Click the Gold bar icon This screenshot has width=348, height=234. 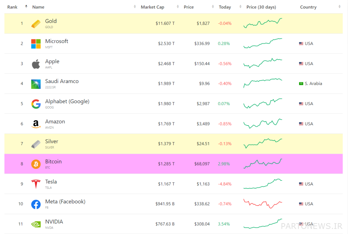[36, 24]
